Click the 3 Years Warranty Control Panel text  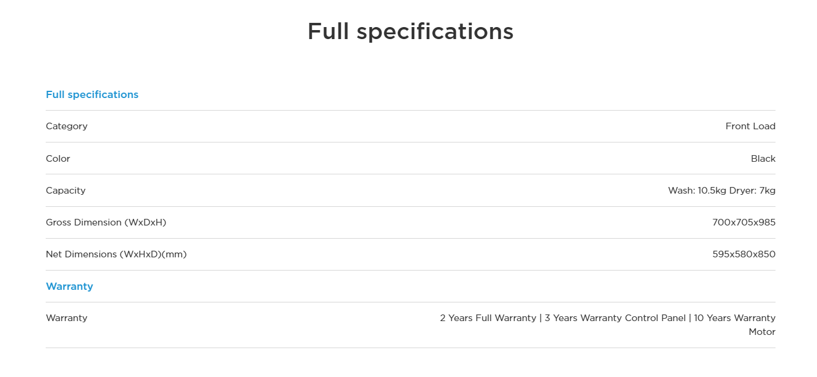pyautogui.click(x=615, y=318)
